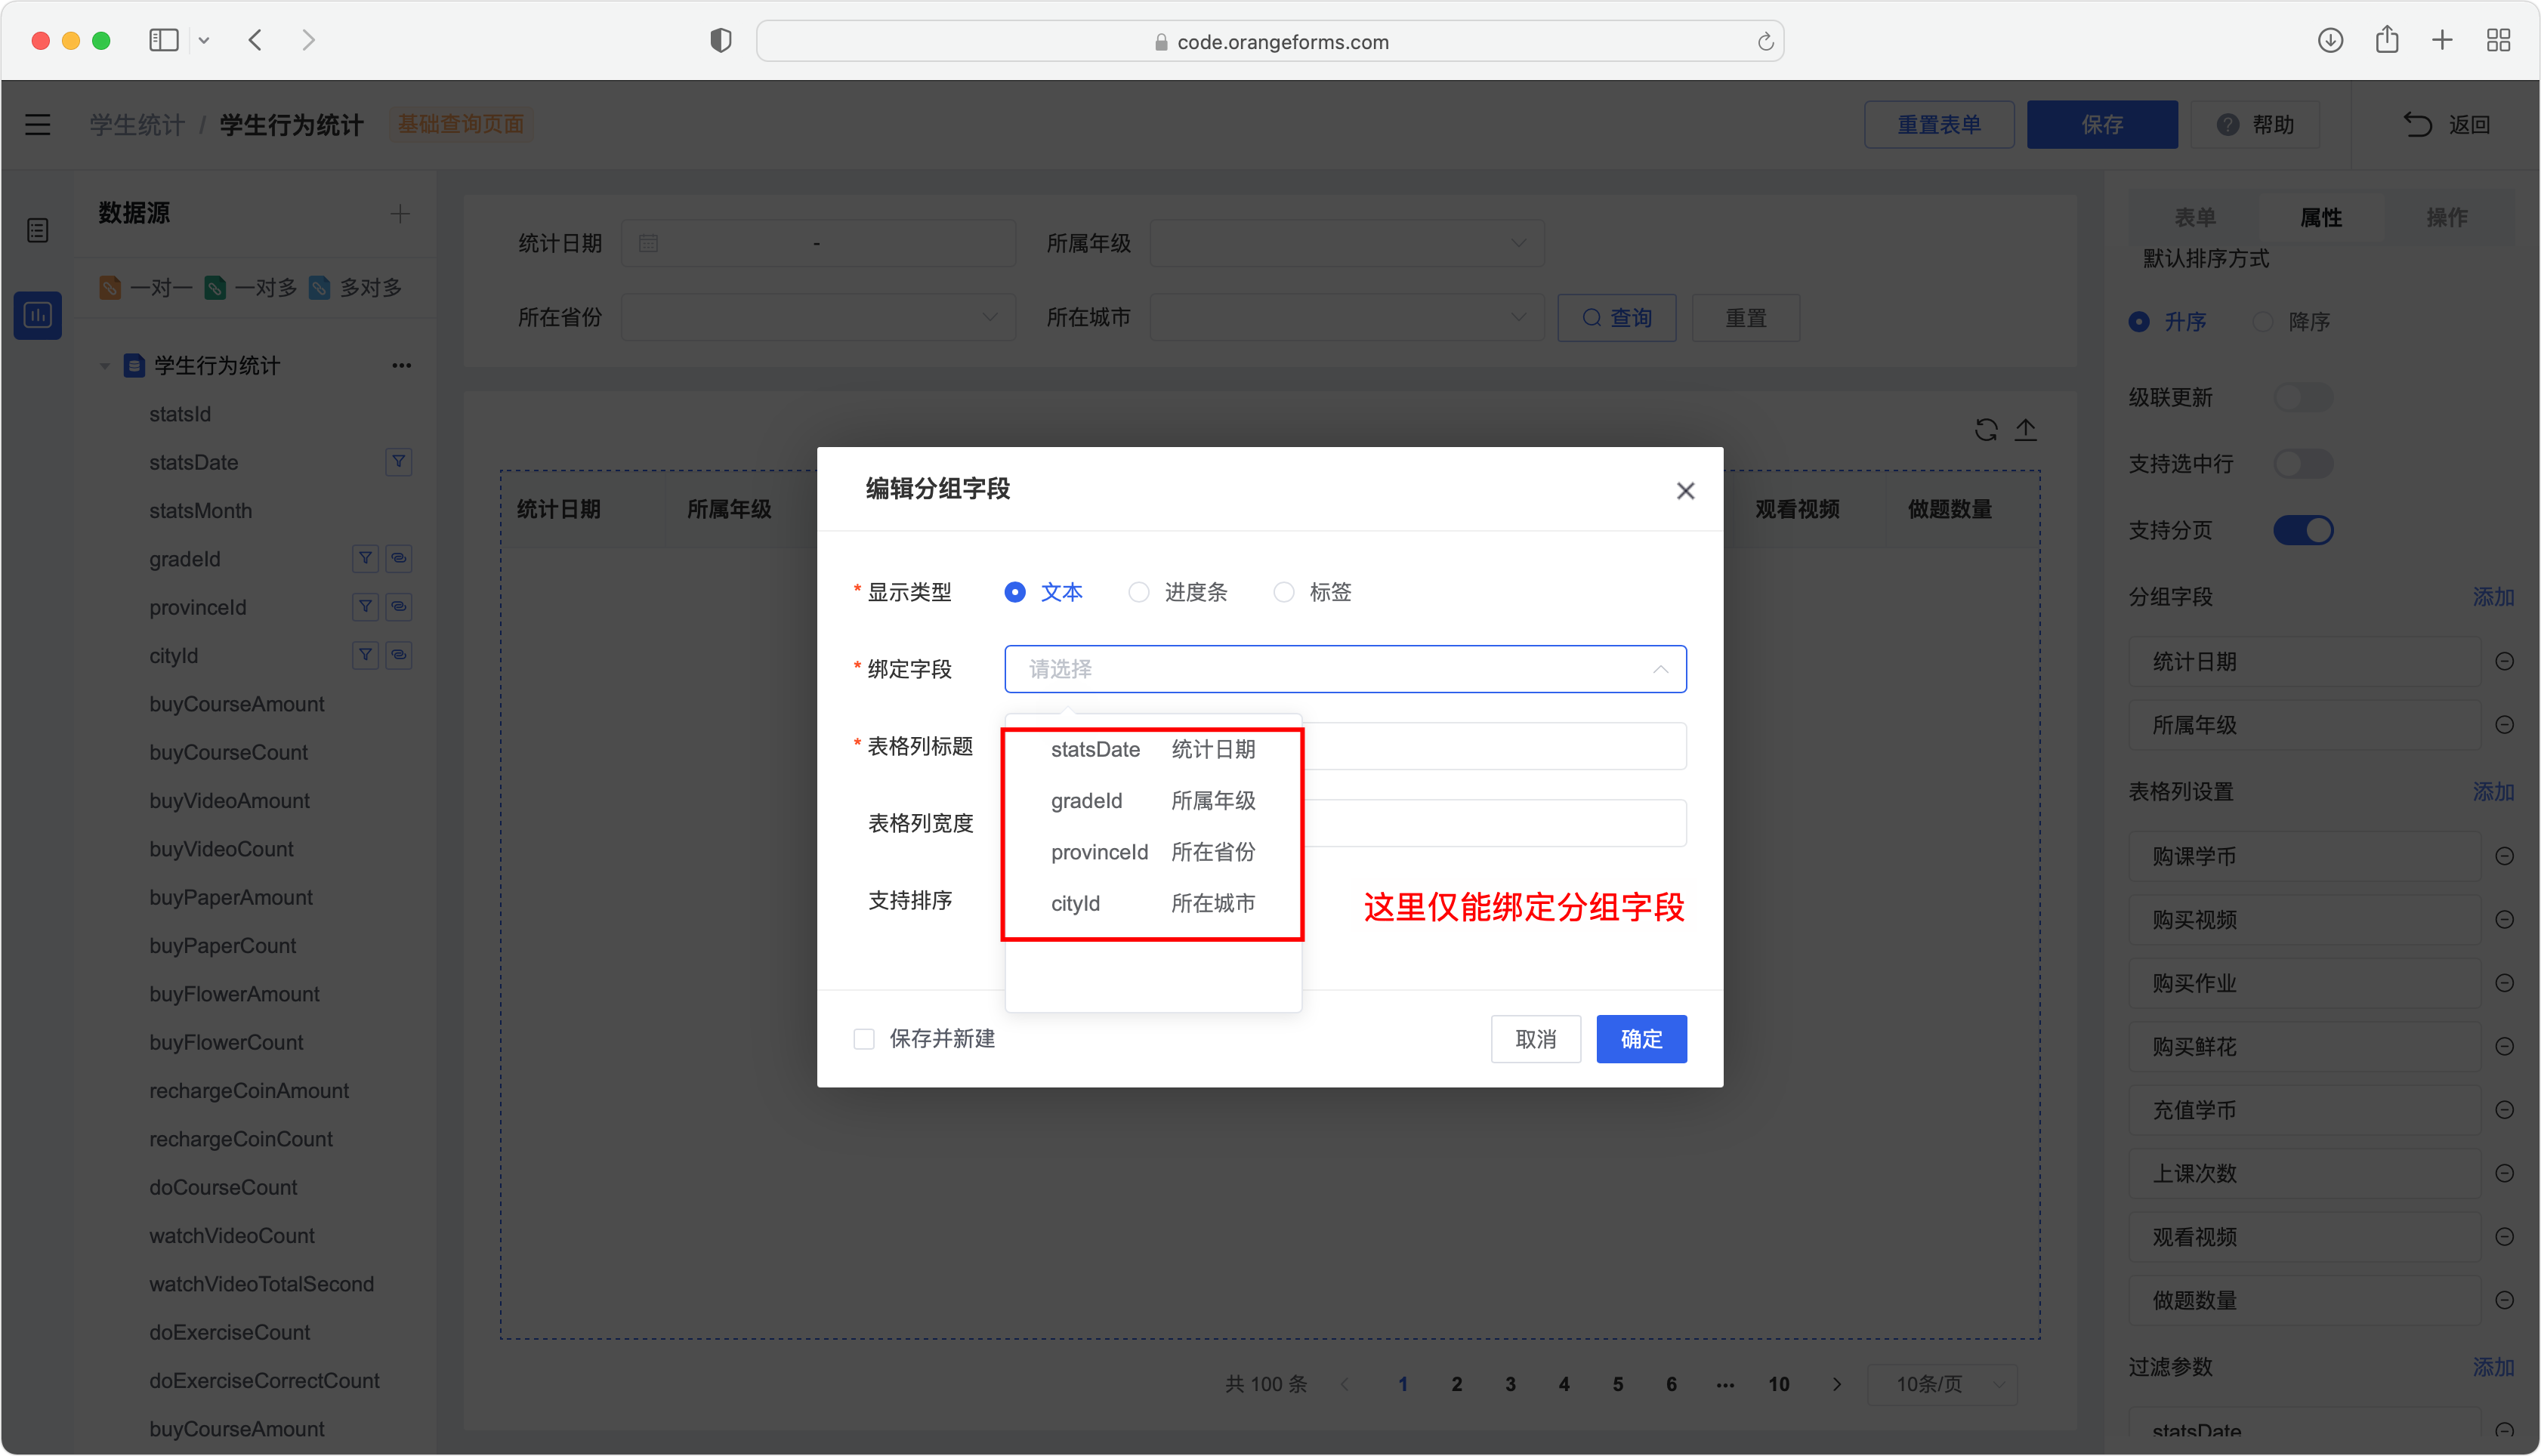Viewport: 2541px width, 1456px height.
Task: Collapse 学生行为统计 tree node
Action: click(x=105, y=366)
